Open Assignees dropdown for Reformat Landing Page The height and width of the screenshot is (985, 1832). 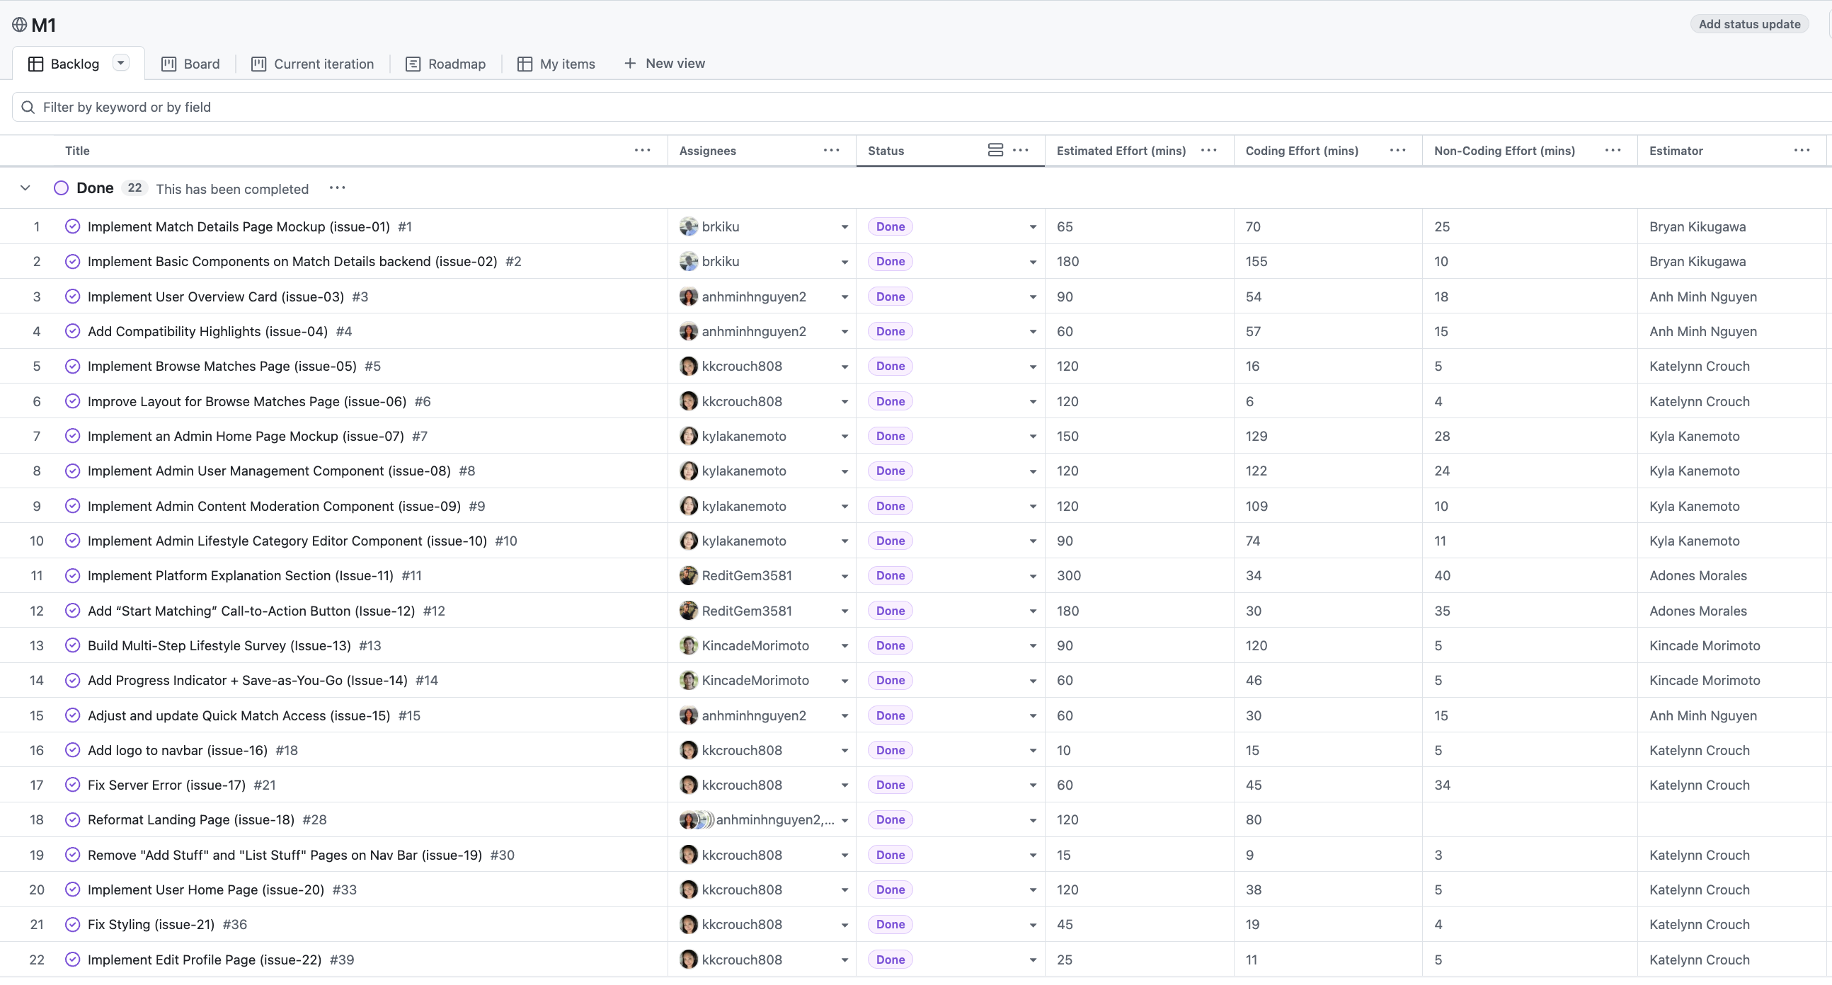(x=845, y=820)
